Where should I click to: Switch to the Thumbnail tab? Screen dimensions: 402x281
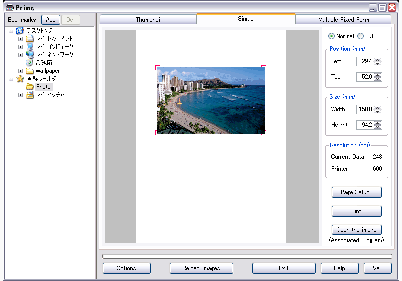tap(148, 20)
